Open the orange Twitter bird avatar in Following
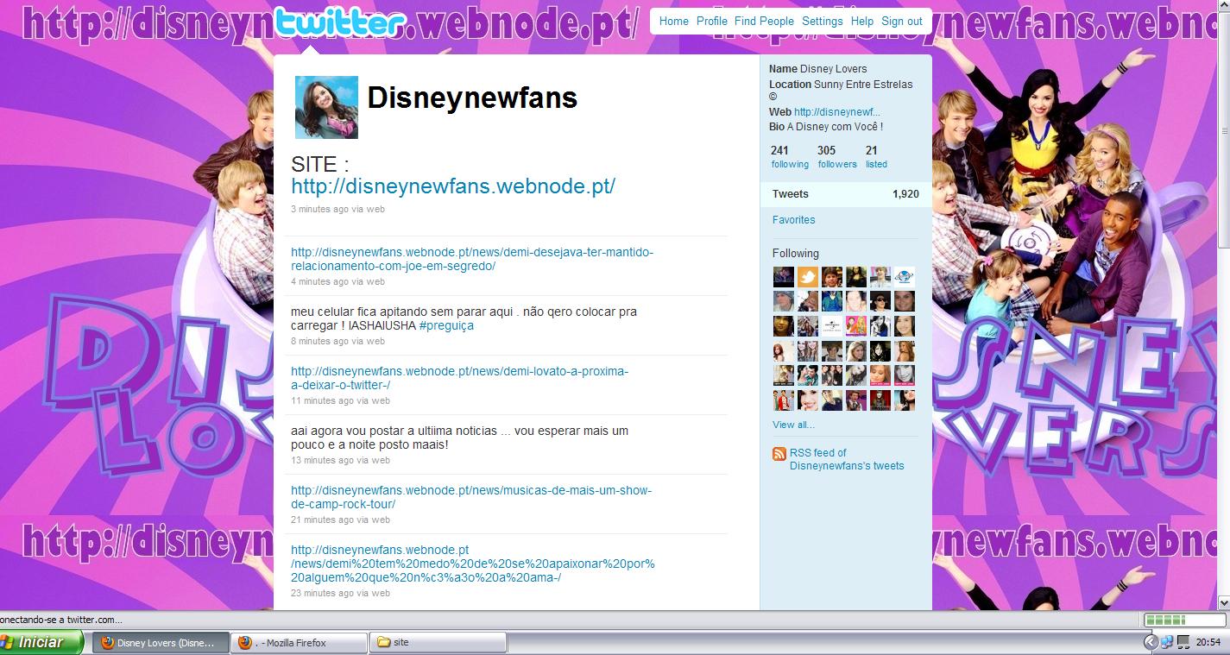 pyautogui.click(x=808, y=277)
